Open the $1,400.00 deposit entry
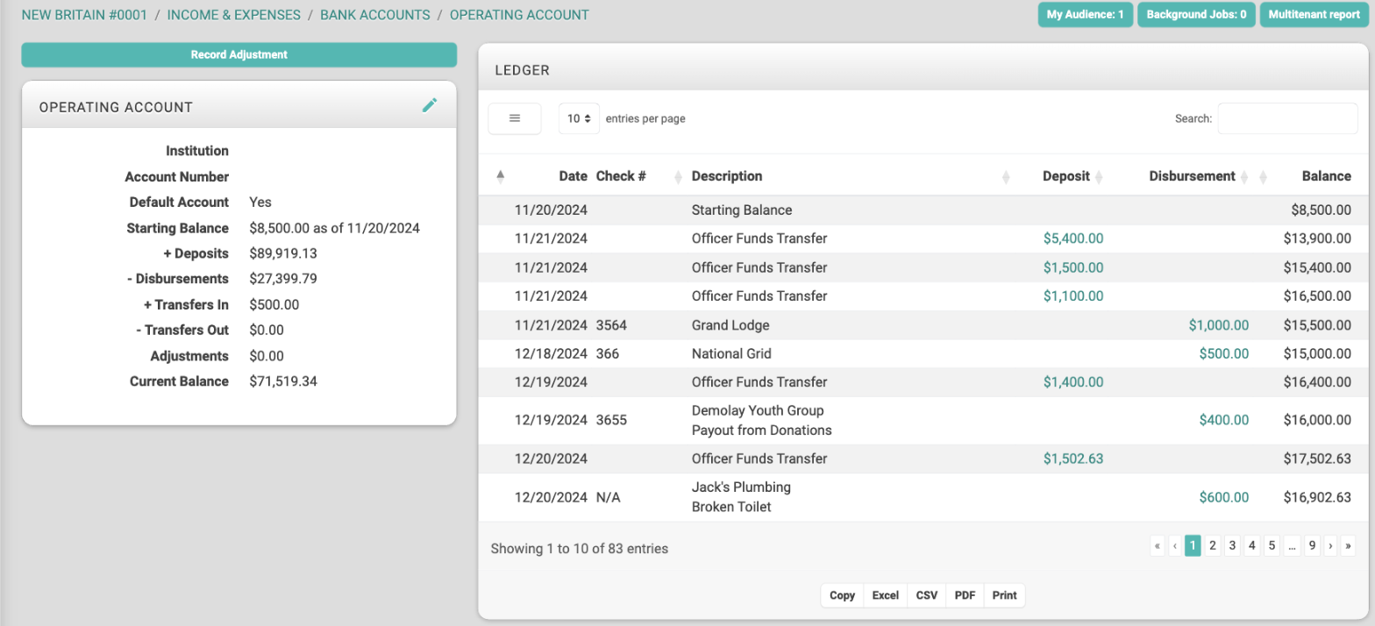Screen dimensions: 1375x626 1073,382
